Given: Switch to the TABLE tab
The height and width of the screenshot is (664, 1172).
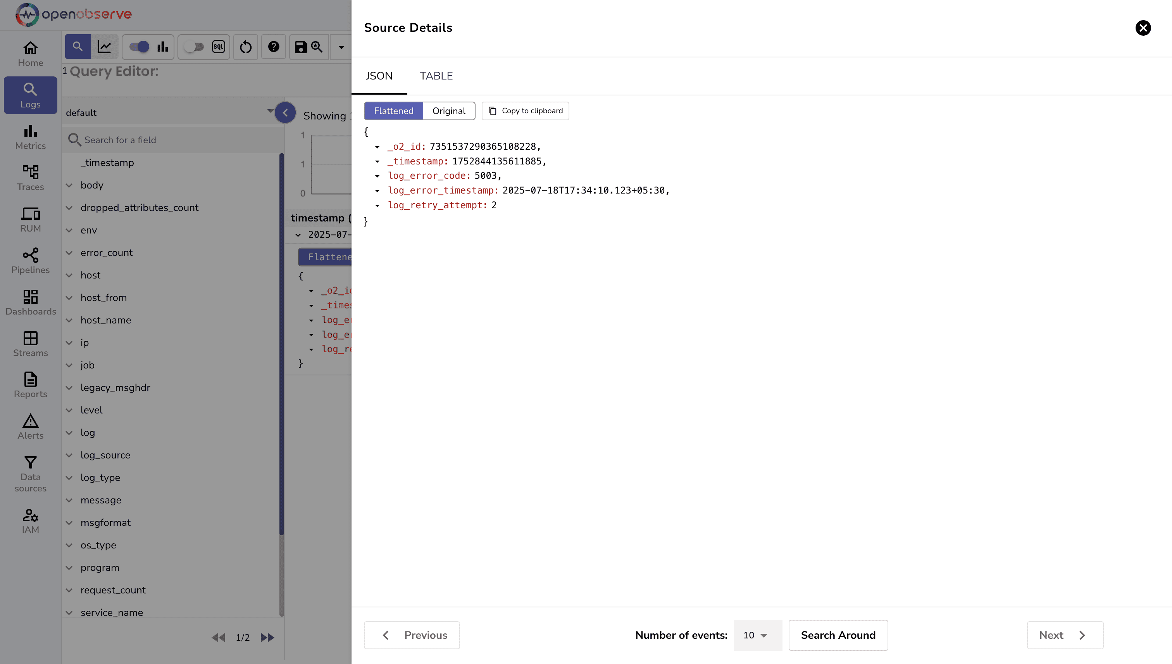Looking at the screenshot, I should click(x=436, y=76).
